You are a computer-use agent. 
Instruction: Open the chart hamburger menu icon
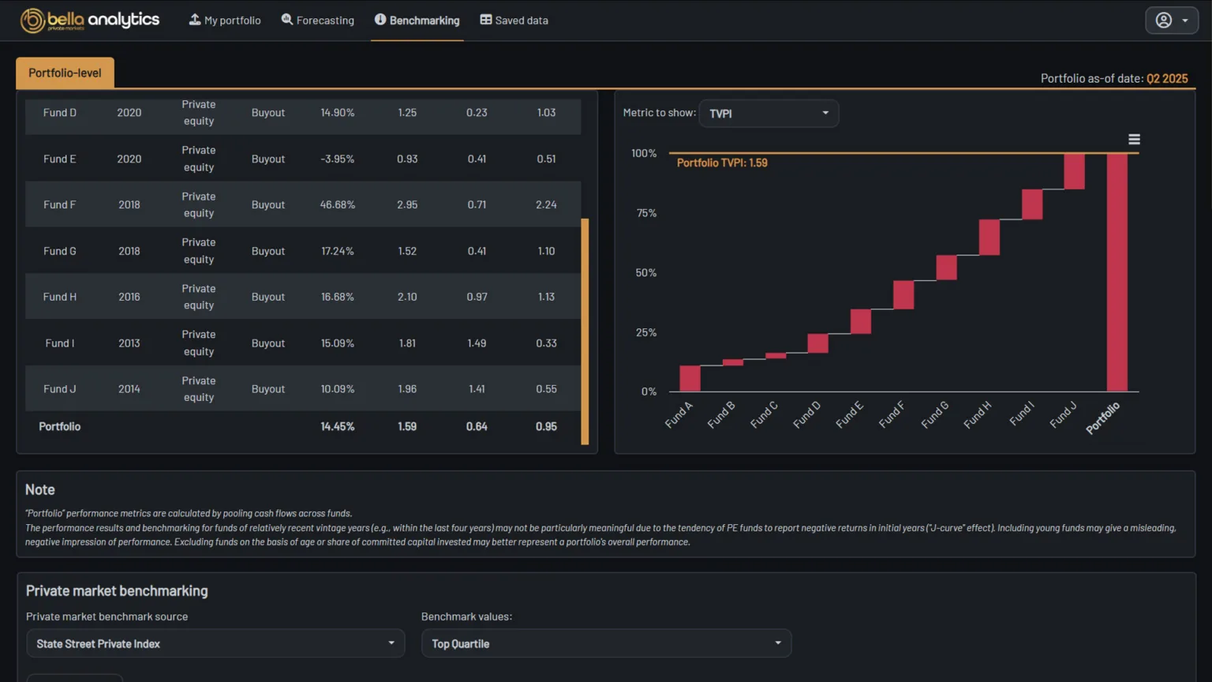click(x=1134, y=140)
